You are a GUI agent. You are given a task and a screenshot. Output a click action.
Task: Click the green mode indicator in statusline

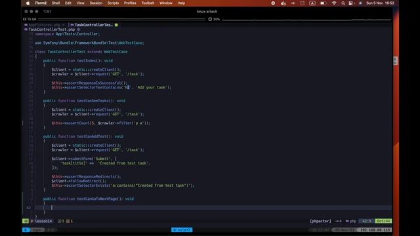tap(26, 221)
